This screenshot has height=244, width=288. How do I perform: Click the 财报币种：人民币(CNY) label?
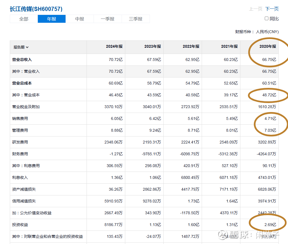257,32
